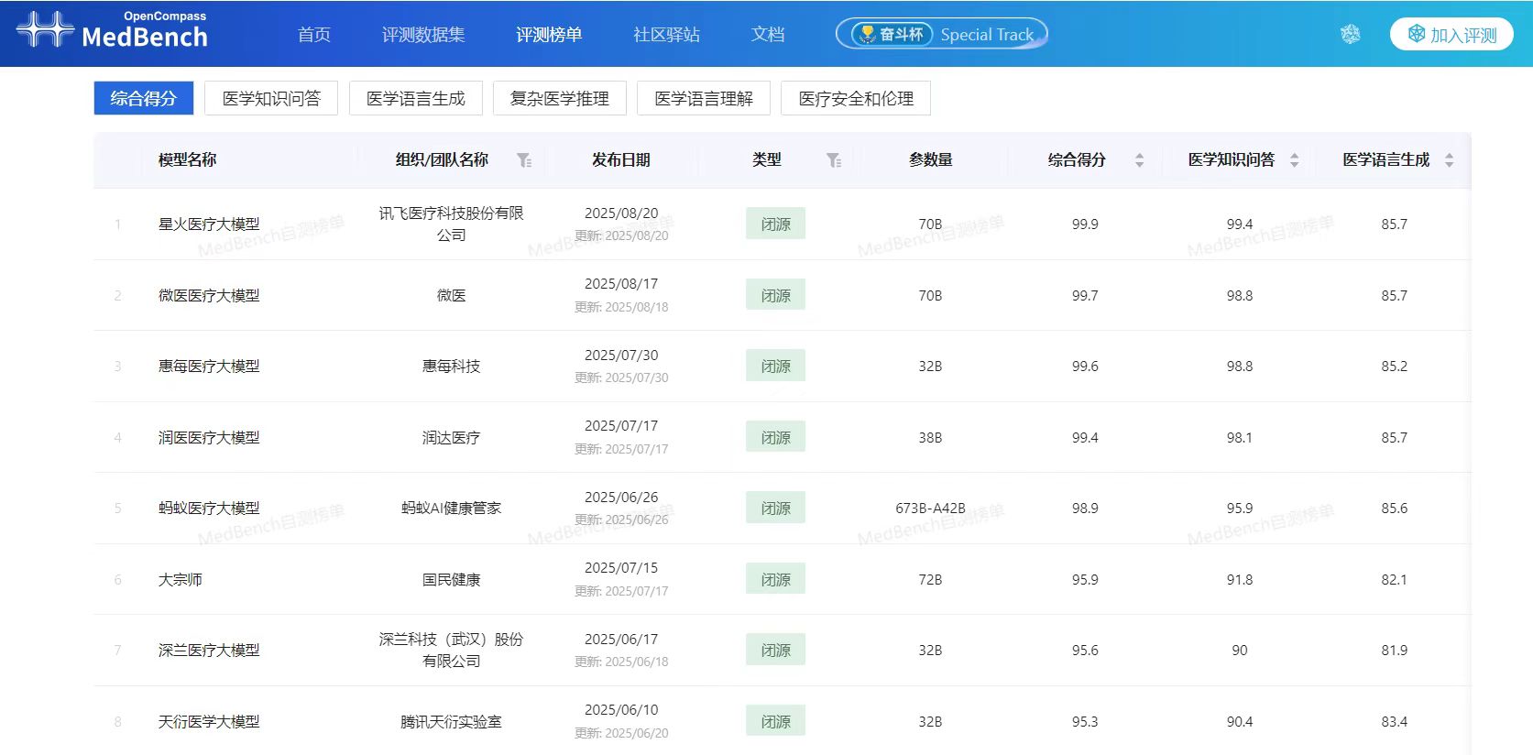Viewport: 1533px width, 755px height.
Task: Sort by 医学语言生成 using sort arrows
Action: click(1449, 160)
